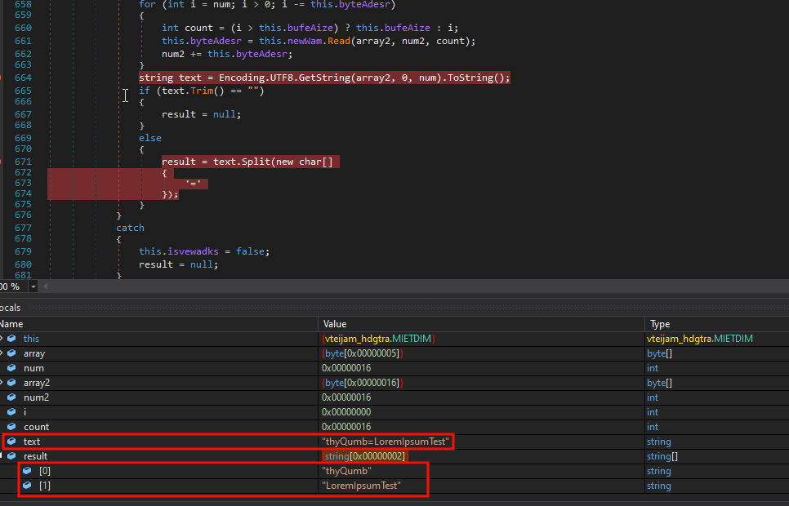Click the Trim method call on line 665
This screenshot has width=789, height=506.
click(202, 91)
